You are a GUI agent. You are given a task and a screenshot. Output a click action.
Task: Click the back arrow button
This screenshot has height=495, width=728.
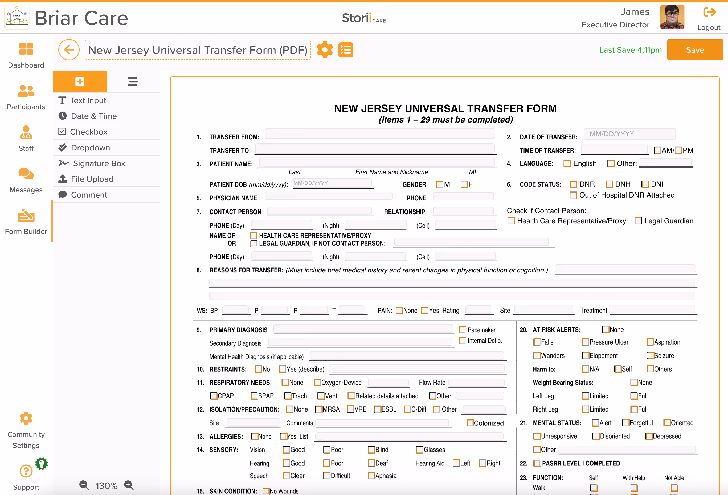[69, 50]
